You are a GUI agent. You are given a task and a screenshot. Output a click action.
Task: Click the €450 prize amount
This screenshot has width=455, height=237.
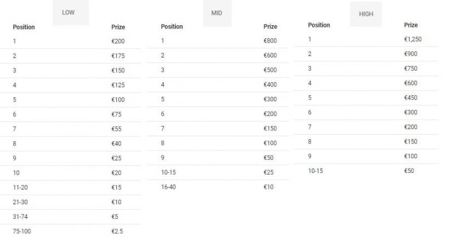pos(411,98)
